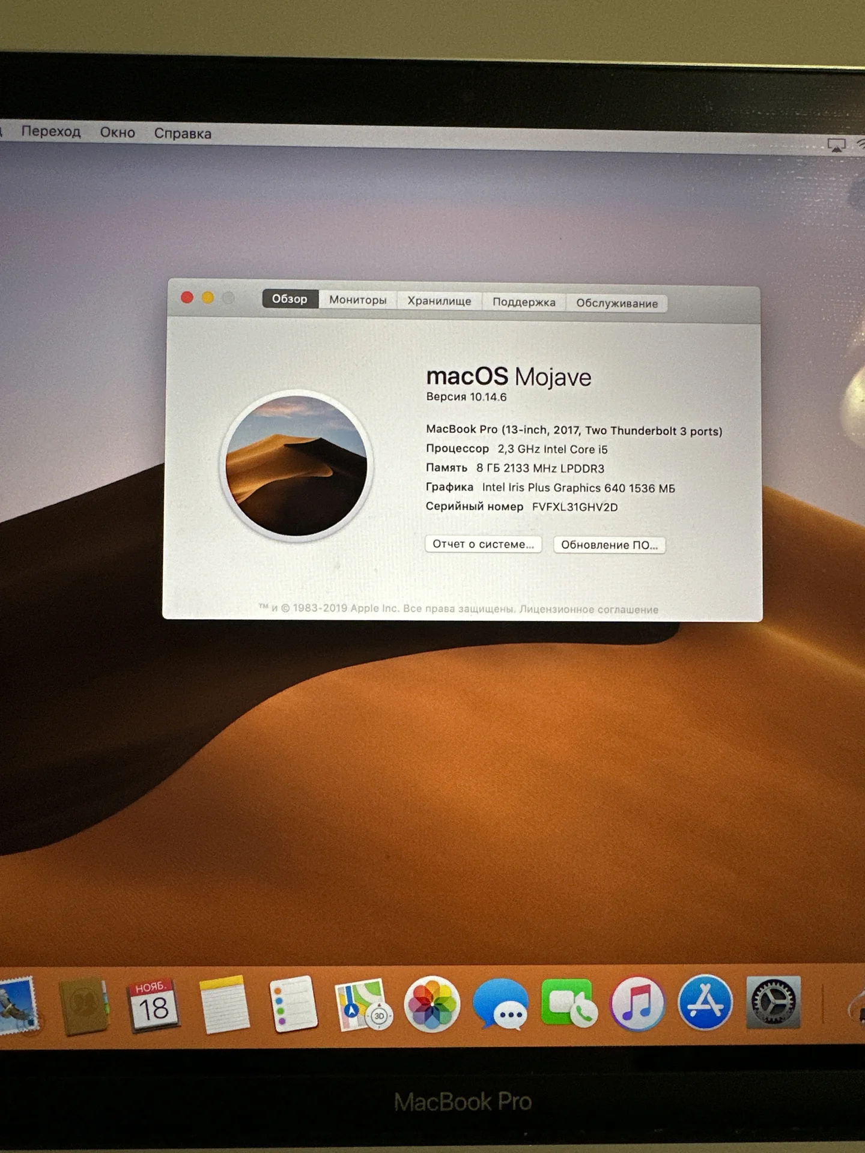Image resolution: width=865 pixels, height=1153 pixels.
Task: Launch the App Store from the Dock
Action: tap(705, 1002)
